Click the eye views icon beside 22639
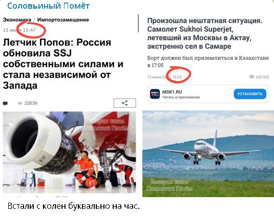This screenshot has height=216, width=274. (20, 103)
